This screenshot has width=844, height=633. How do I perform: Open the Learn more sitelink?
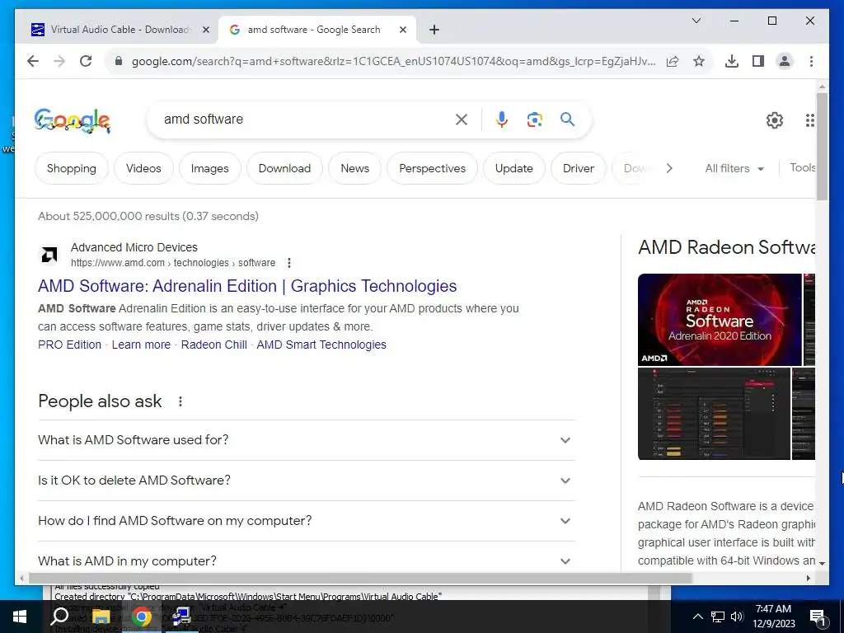pos(141,345)
